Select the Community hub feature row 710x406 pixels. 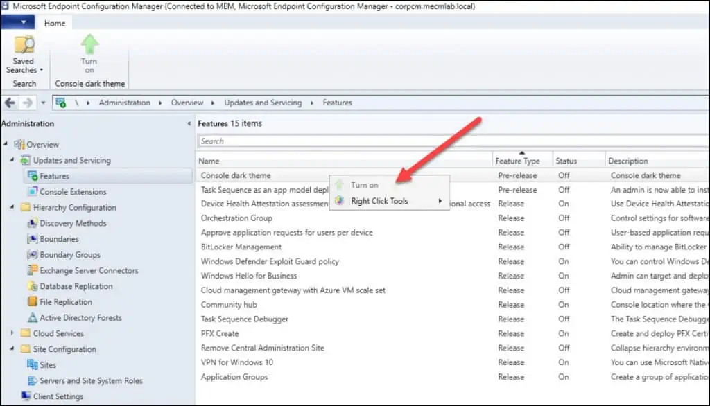(453, 305)
